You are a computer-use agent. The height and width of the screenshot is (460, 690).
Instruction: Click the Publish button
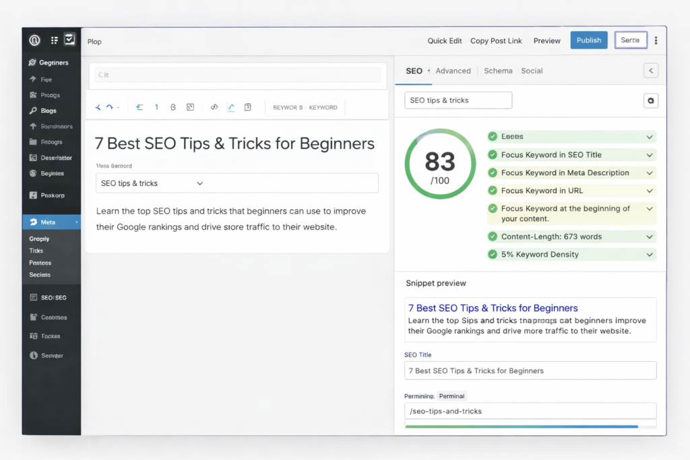(x=588, y=40)
